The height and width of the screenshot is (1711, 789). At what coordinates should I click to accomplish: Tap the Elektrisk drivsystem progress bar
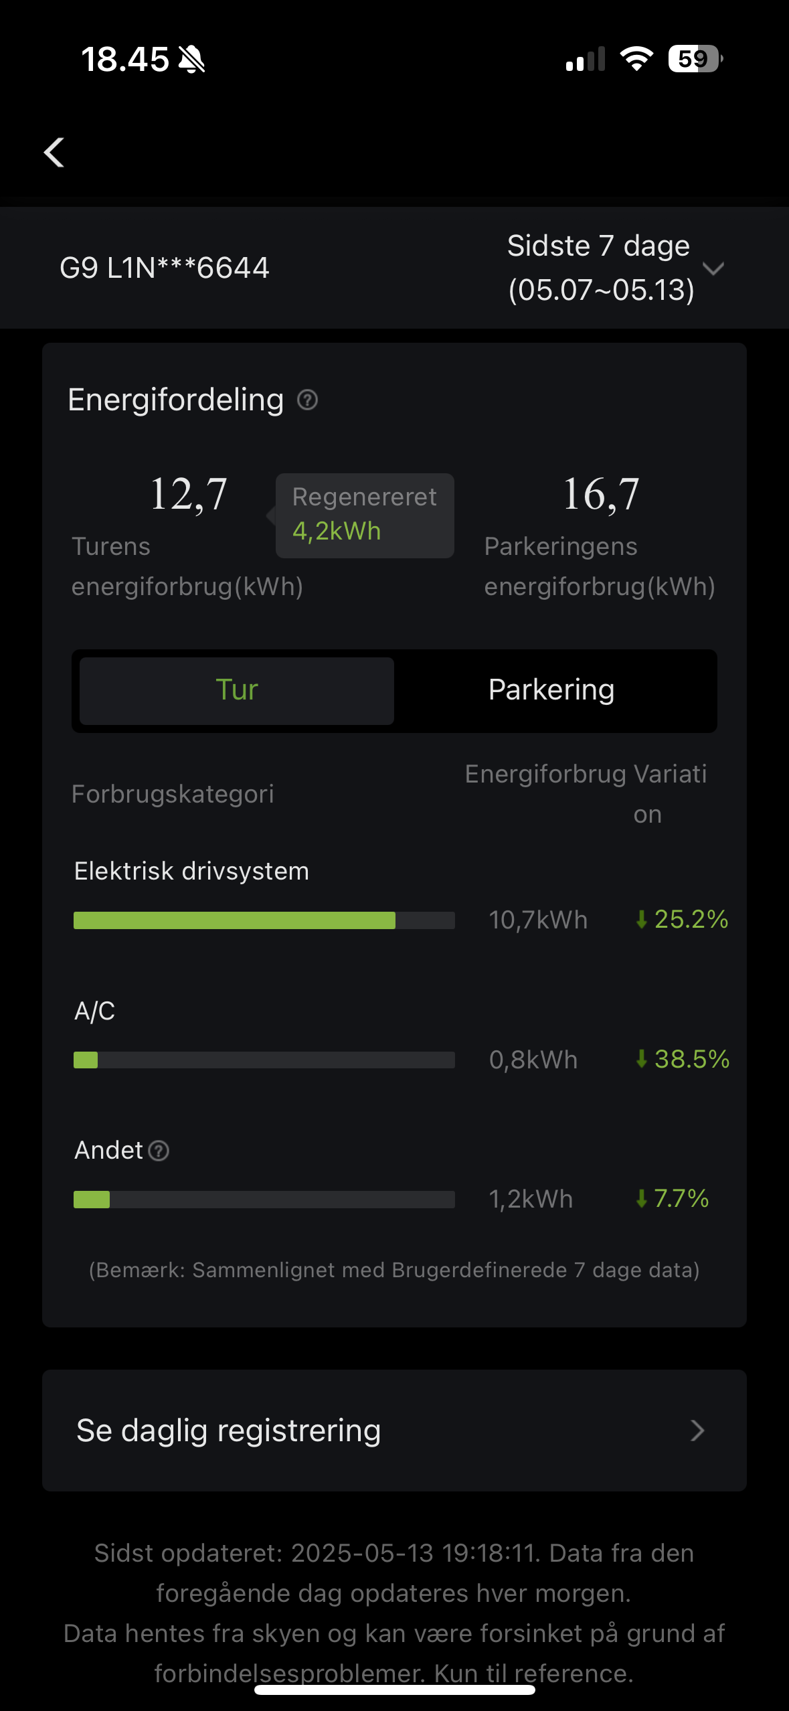264,920
